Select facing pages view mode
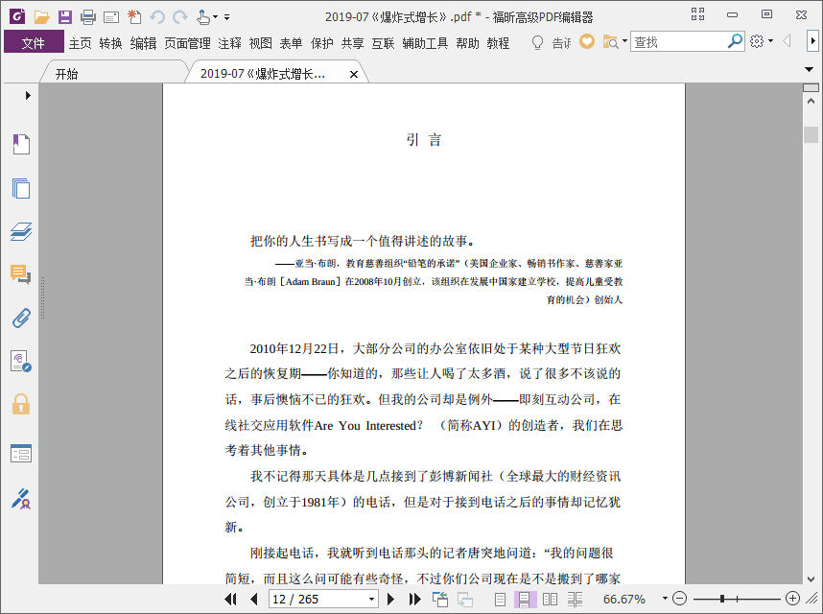Screen dimensions: 823x614 point(550,599)
